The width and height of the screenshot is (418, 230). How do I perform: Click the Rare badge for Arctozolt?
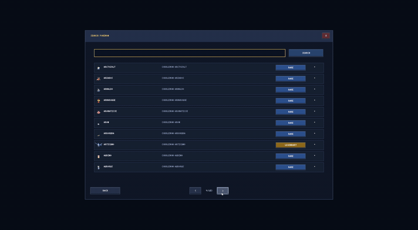[290, 67]
